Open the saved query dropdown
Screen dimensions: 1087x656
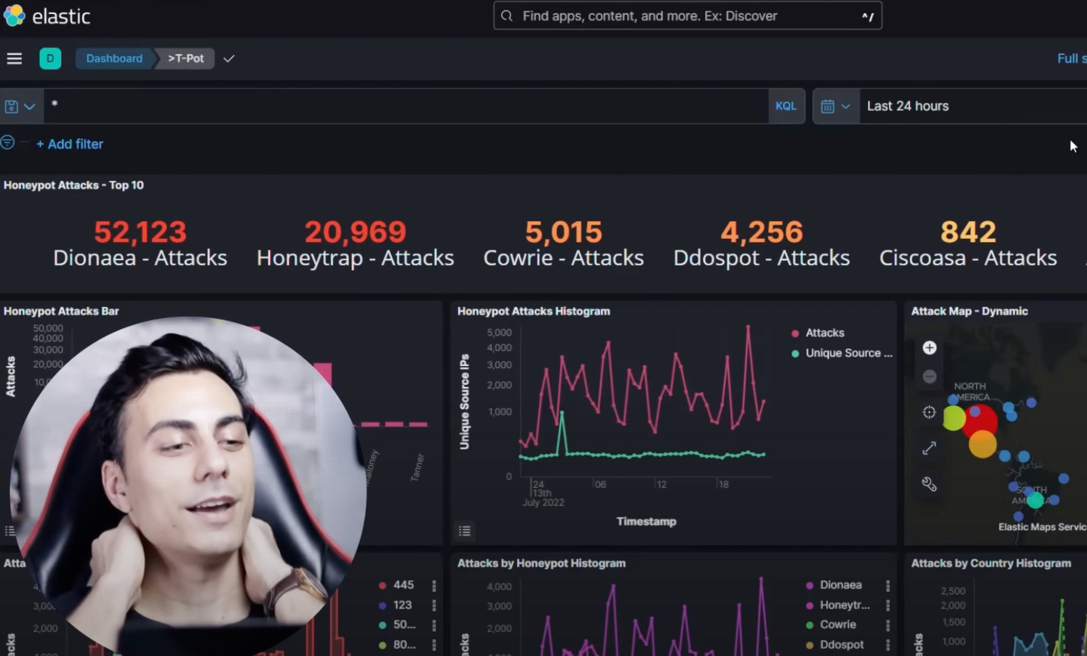20,106
